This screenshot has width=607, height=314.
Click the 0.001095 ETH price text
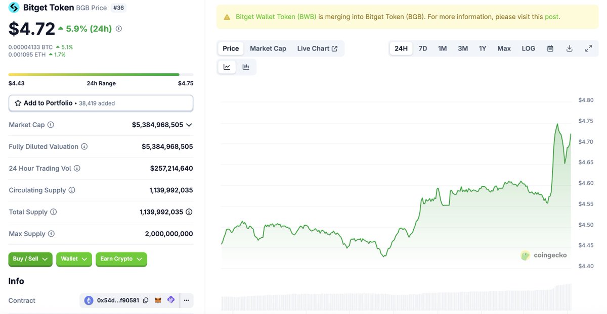26,54
